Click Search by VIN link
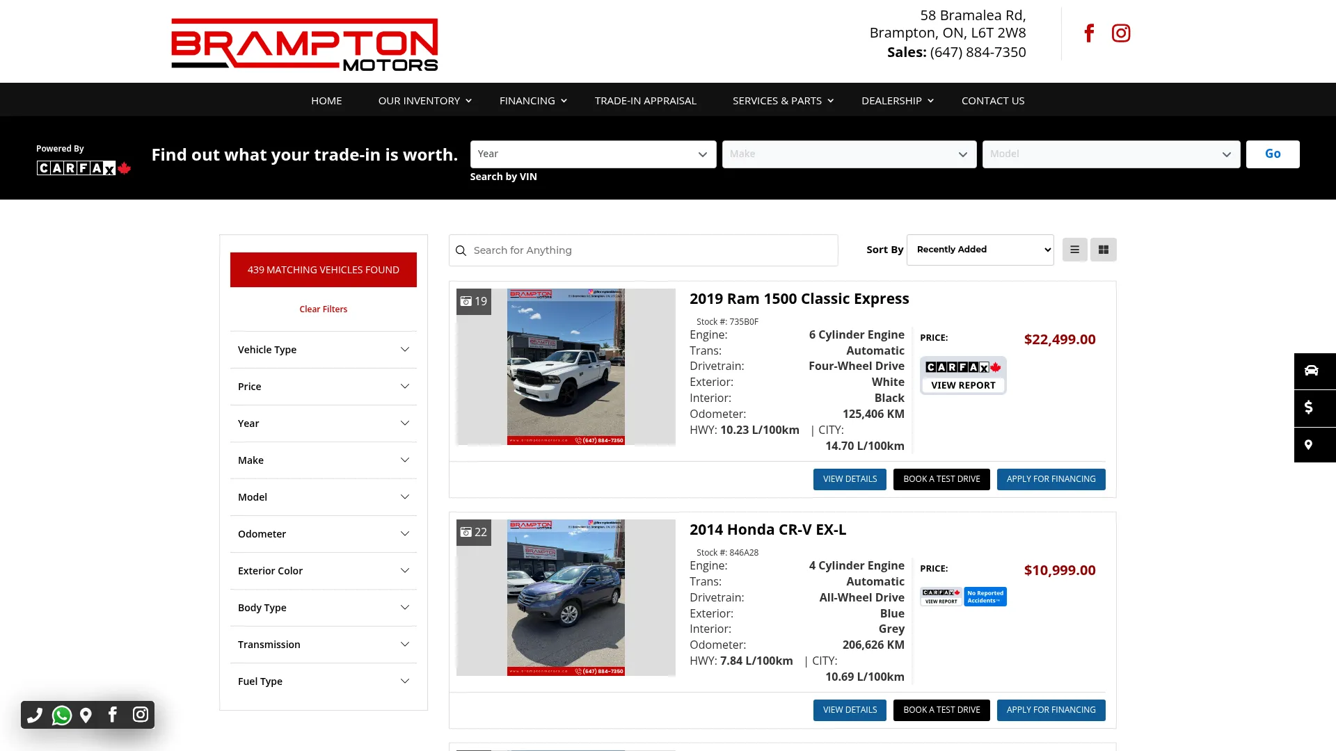This screenshot has height=751, width=1336. 503,177
